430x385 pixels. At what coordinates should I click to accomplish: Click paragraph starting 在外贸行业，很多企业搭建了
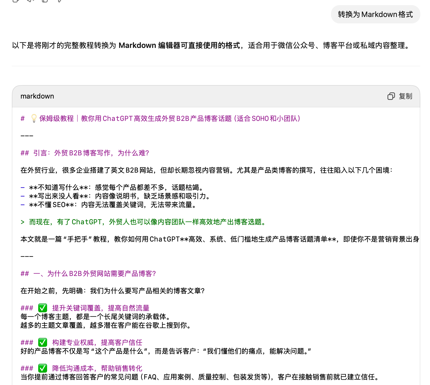click(206, 170)
